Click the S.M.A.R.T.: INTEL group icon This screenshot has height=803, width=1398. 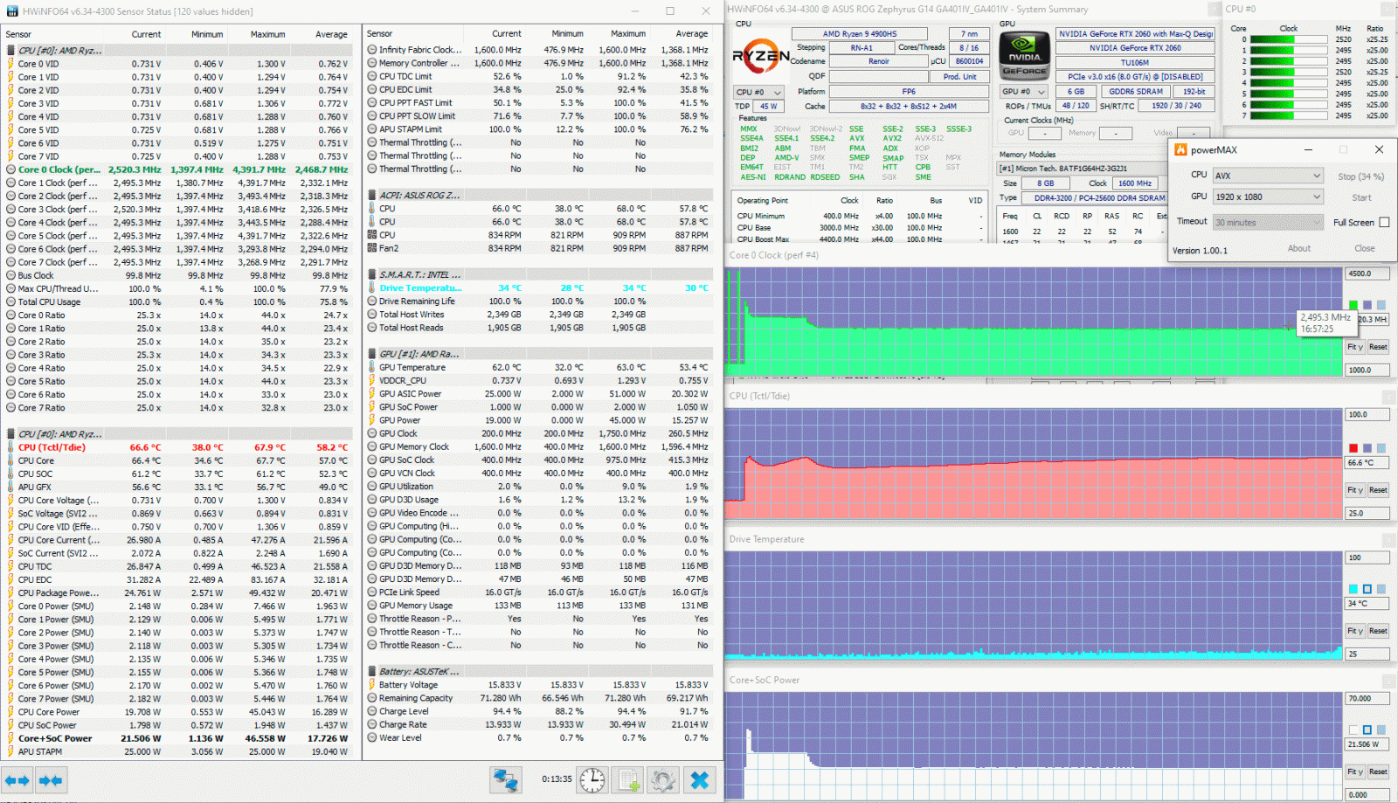pos(372,274)
